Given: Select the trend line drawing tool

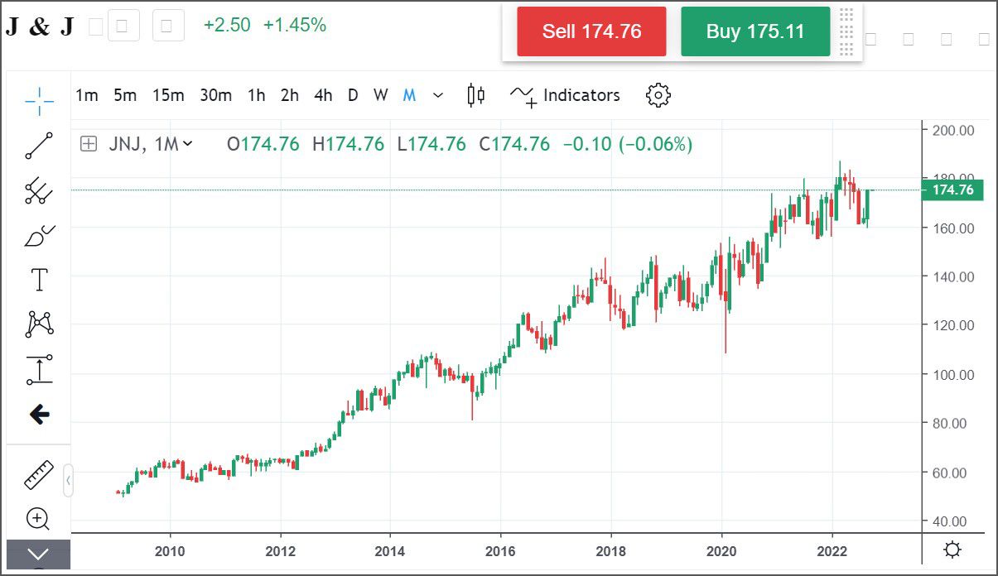Looking at the screenshot, I should coord(37,145).
